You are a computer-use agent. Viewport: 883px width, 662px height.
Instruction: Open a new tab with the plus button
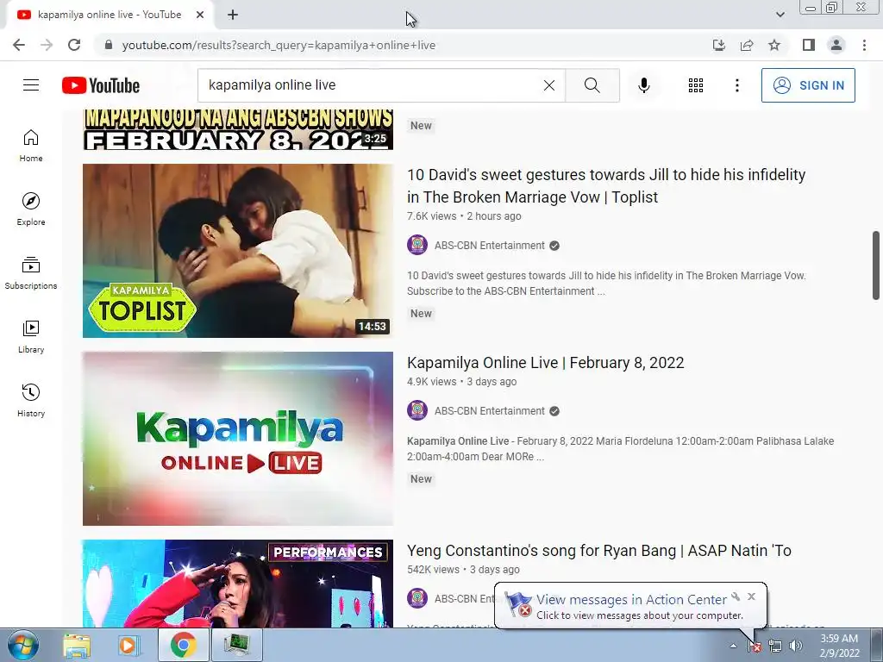233,15
